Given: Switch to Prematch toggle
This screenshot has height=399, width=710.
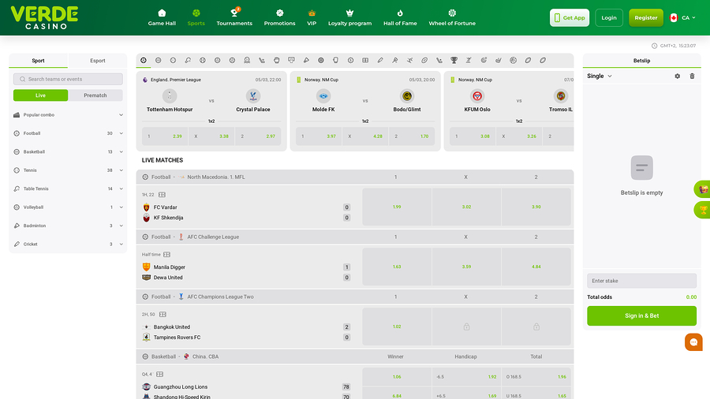Looking at the screenshot, I should [95, 95].
